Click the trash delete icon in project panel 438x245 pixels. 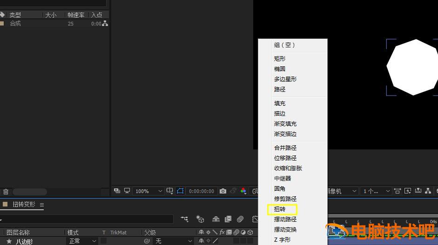[x=6, y=192]
